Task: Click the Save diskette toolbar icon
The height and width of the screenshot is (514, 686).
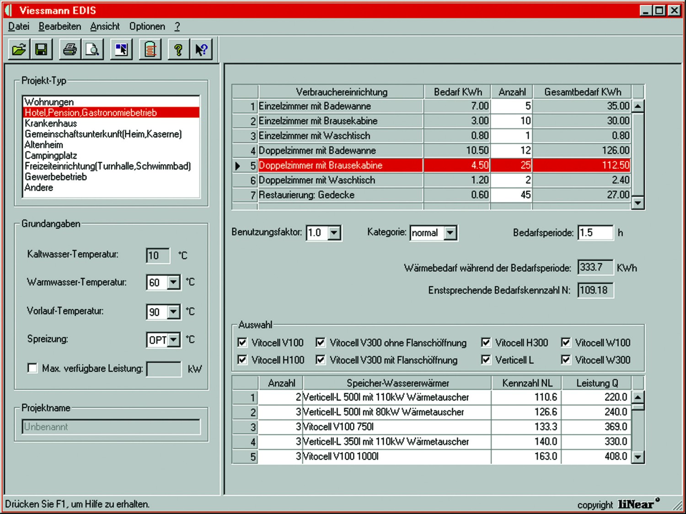Action: point(41,49)
